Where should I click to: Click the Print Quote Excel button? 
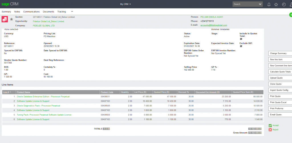coord(278,102)
